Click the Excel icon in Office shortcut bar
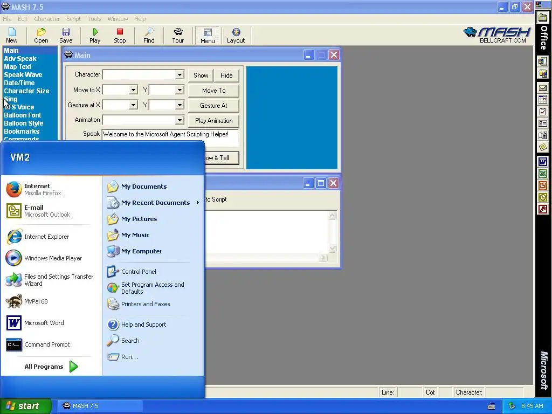Viewport: 552px width, 414px height. (x=543, y=174)
